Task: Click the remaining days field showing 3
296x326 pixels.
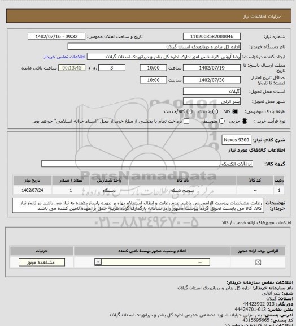Action: pos(112,68)
